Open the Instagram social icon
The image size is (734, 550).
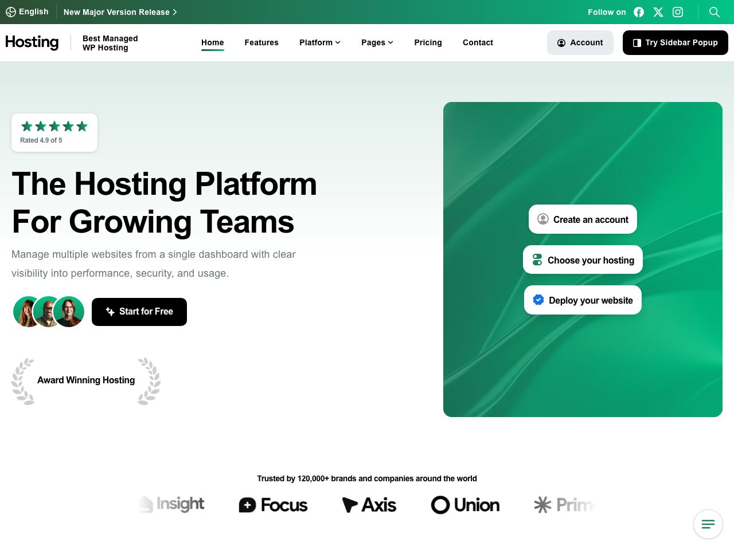pos(678,12)
